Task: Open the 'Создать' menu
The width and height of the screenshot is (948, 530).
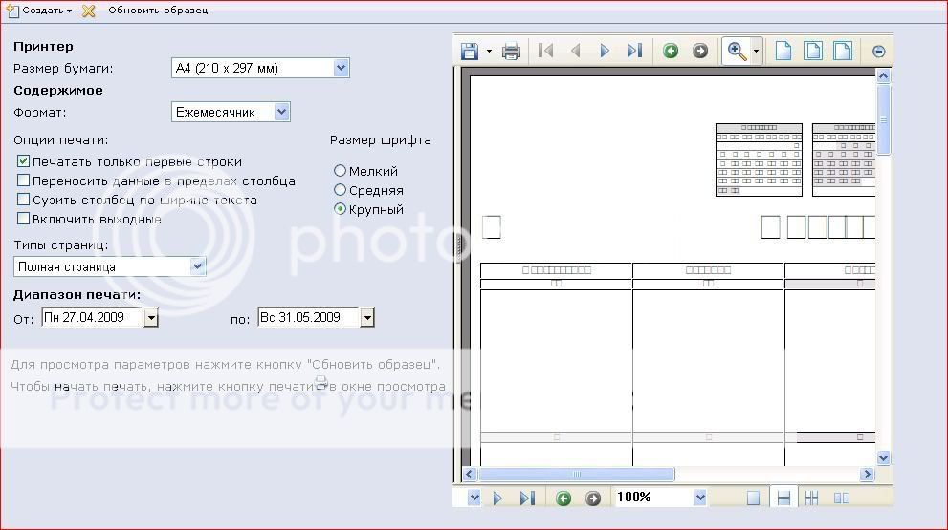Action: (x=41, y=11)
